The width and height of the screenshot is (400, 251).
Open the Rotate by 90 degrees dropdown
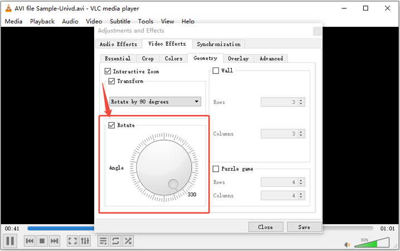[x=155, y=102]
